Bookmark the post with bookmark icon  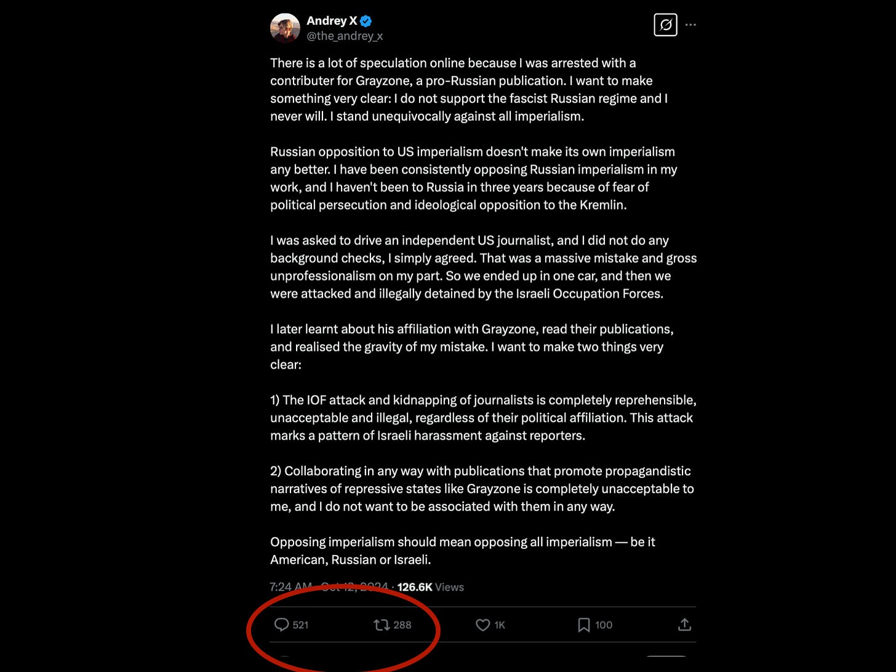pyautogui.click(x=584, y=625)
